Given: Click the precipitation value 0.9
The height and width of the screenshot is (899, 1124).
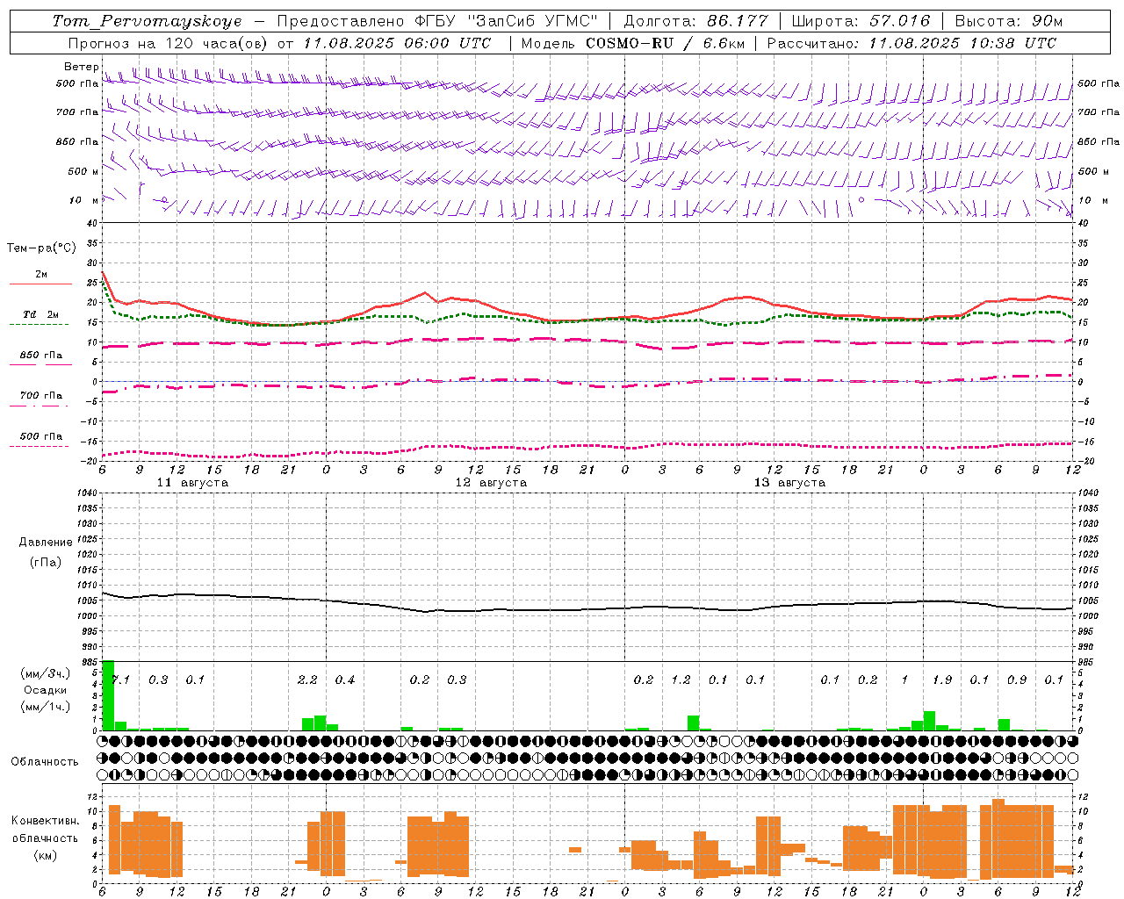Looking at the screenshot, I should (x=1017, y=680).
